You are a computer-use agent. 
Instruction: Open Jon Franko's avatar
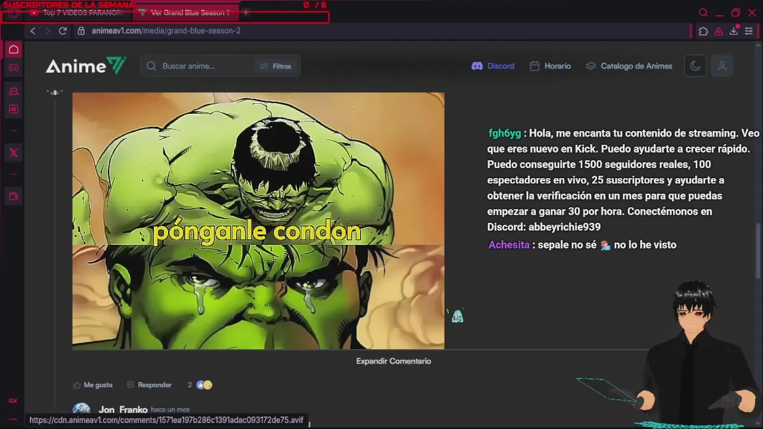(82, 409)
